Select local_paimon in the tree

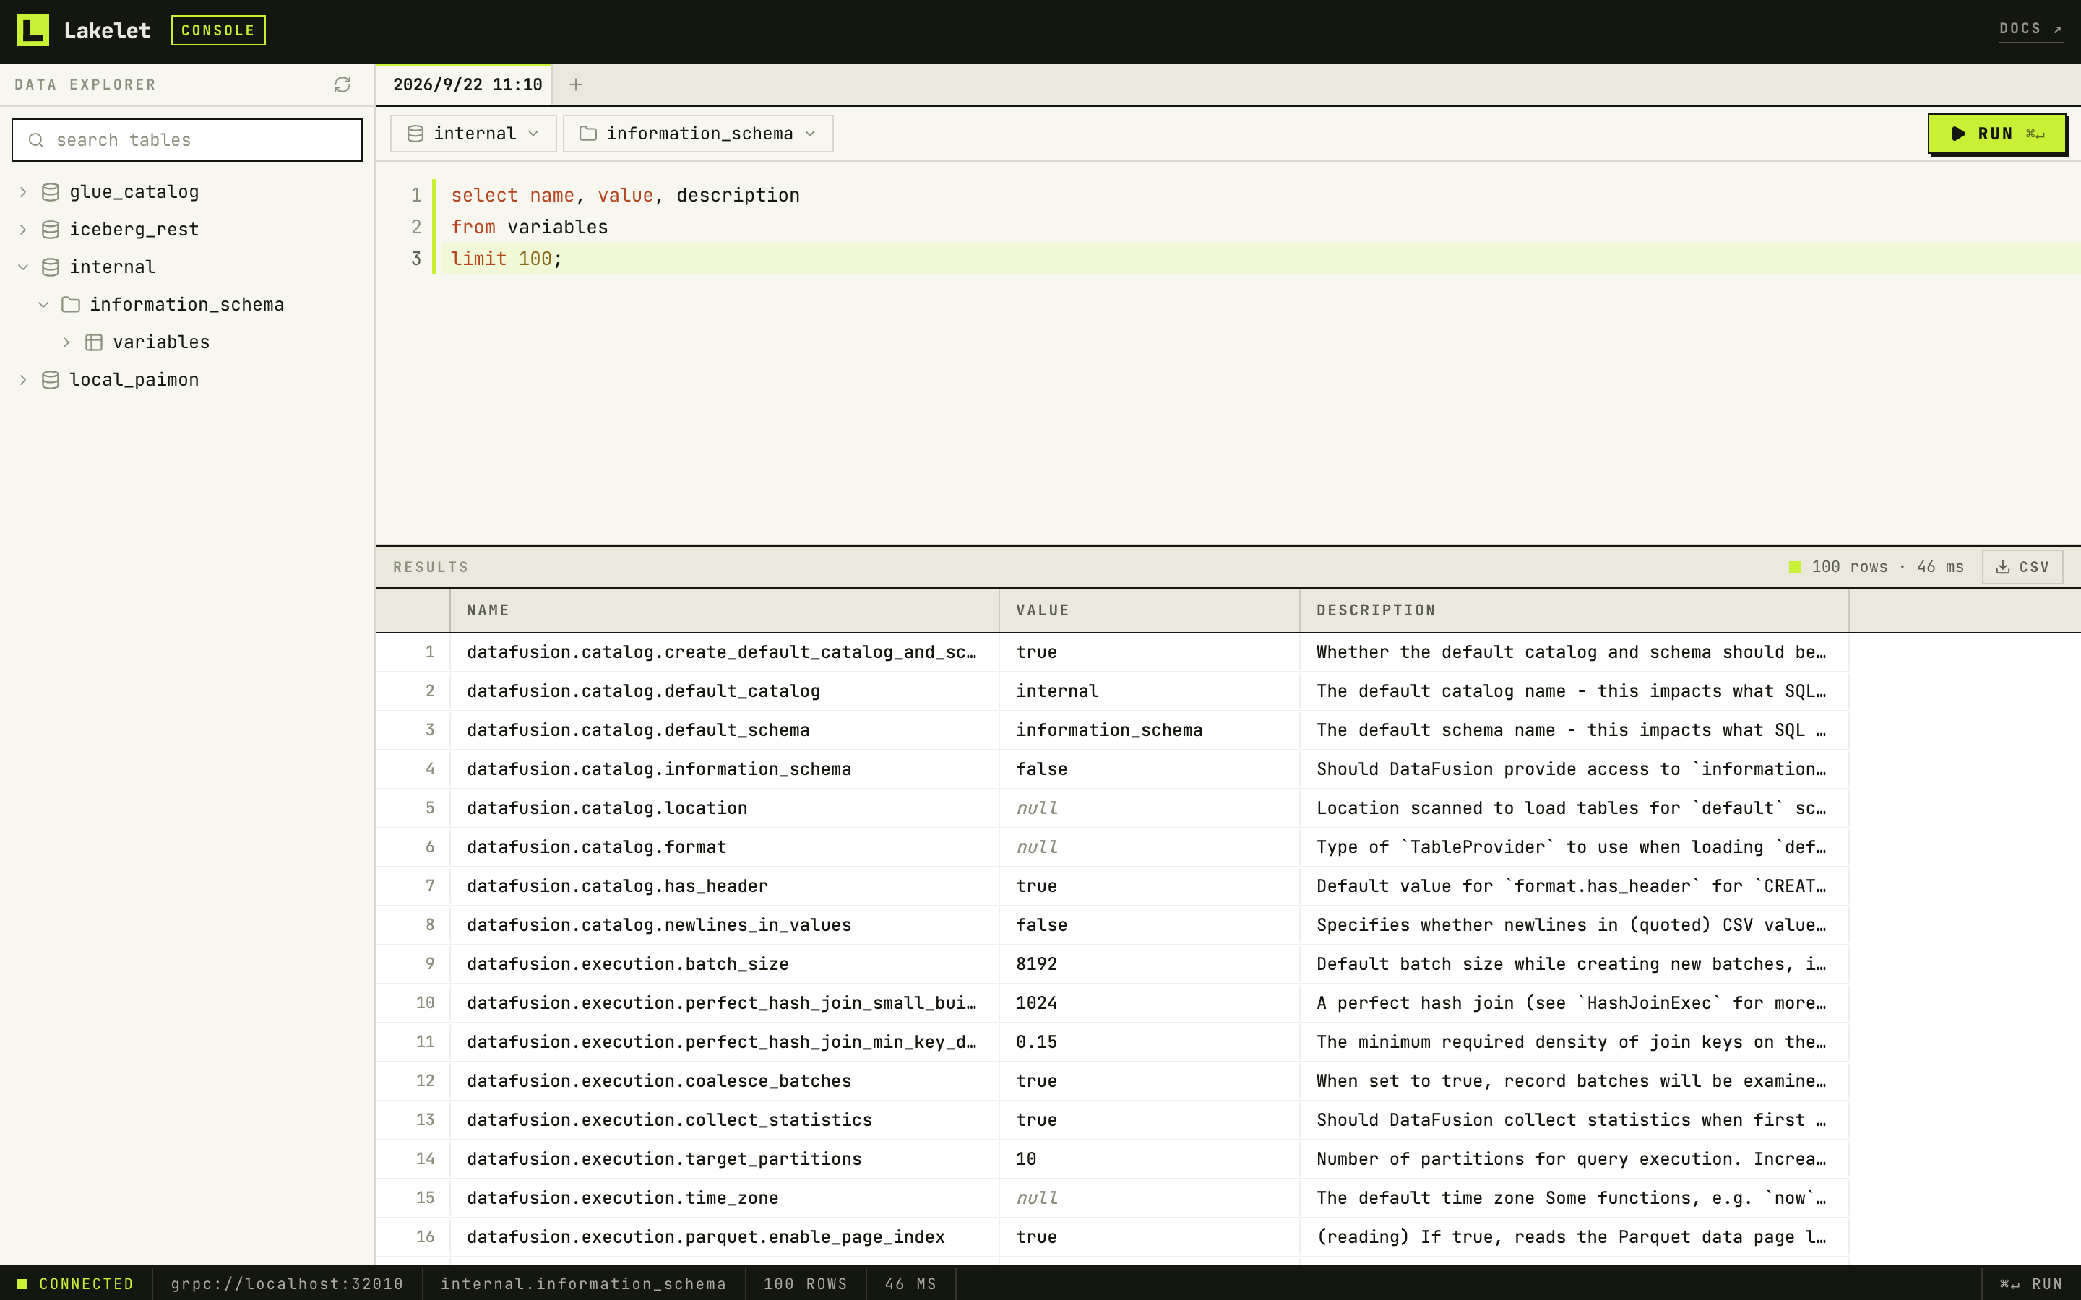[134, 380]
